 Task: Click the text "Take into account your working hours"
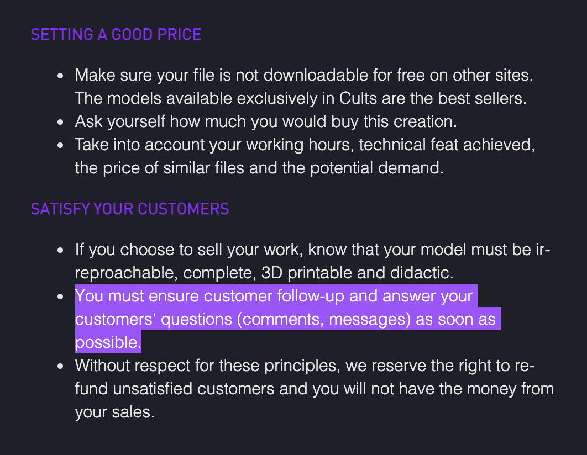214,145
